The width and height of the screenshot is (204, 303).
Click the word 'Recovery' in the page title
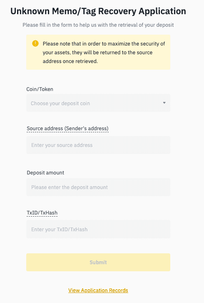(117, 11)
